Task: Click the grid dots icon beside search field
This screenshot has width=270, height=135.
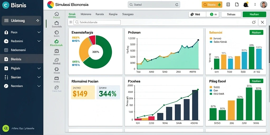Action: click(71, 22)
